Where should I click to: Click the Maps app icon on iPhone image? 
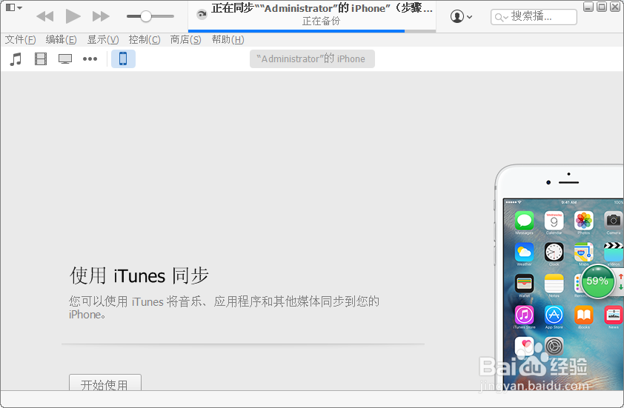[584, 252]
